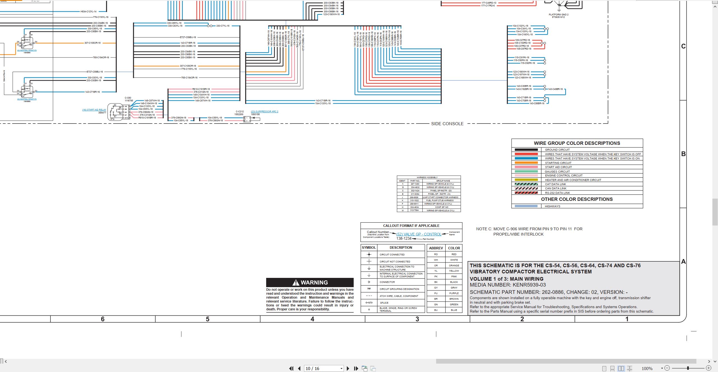Click the scroll right arrow

point(709,361)
